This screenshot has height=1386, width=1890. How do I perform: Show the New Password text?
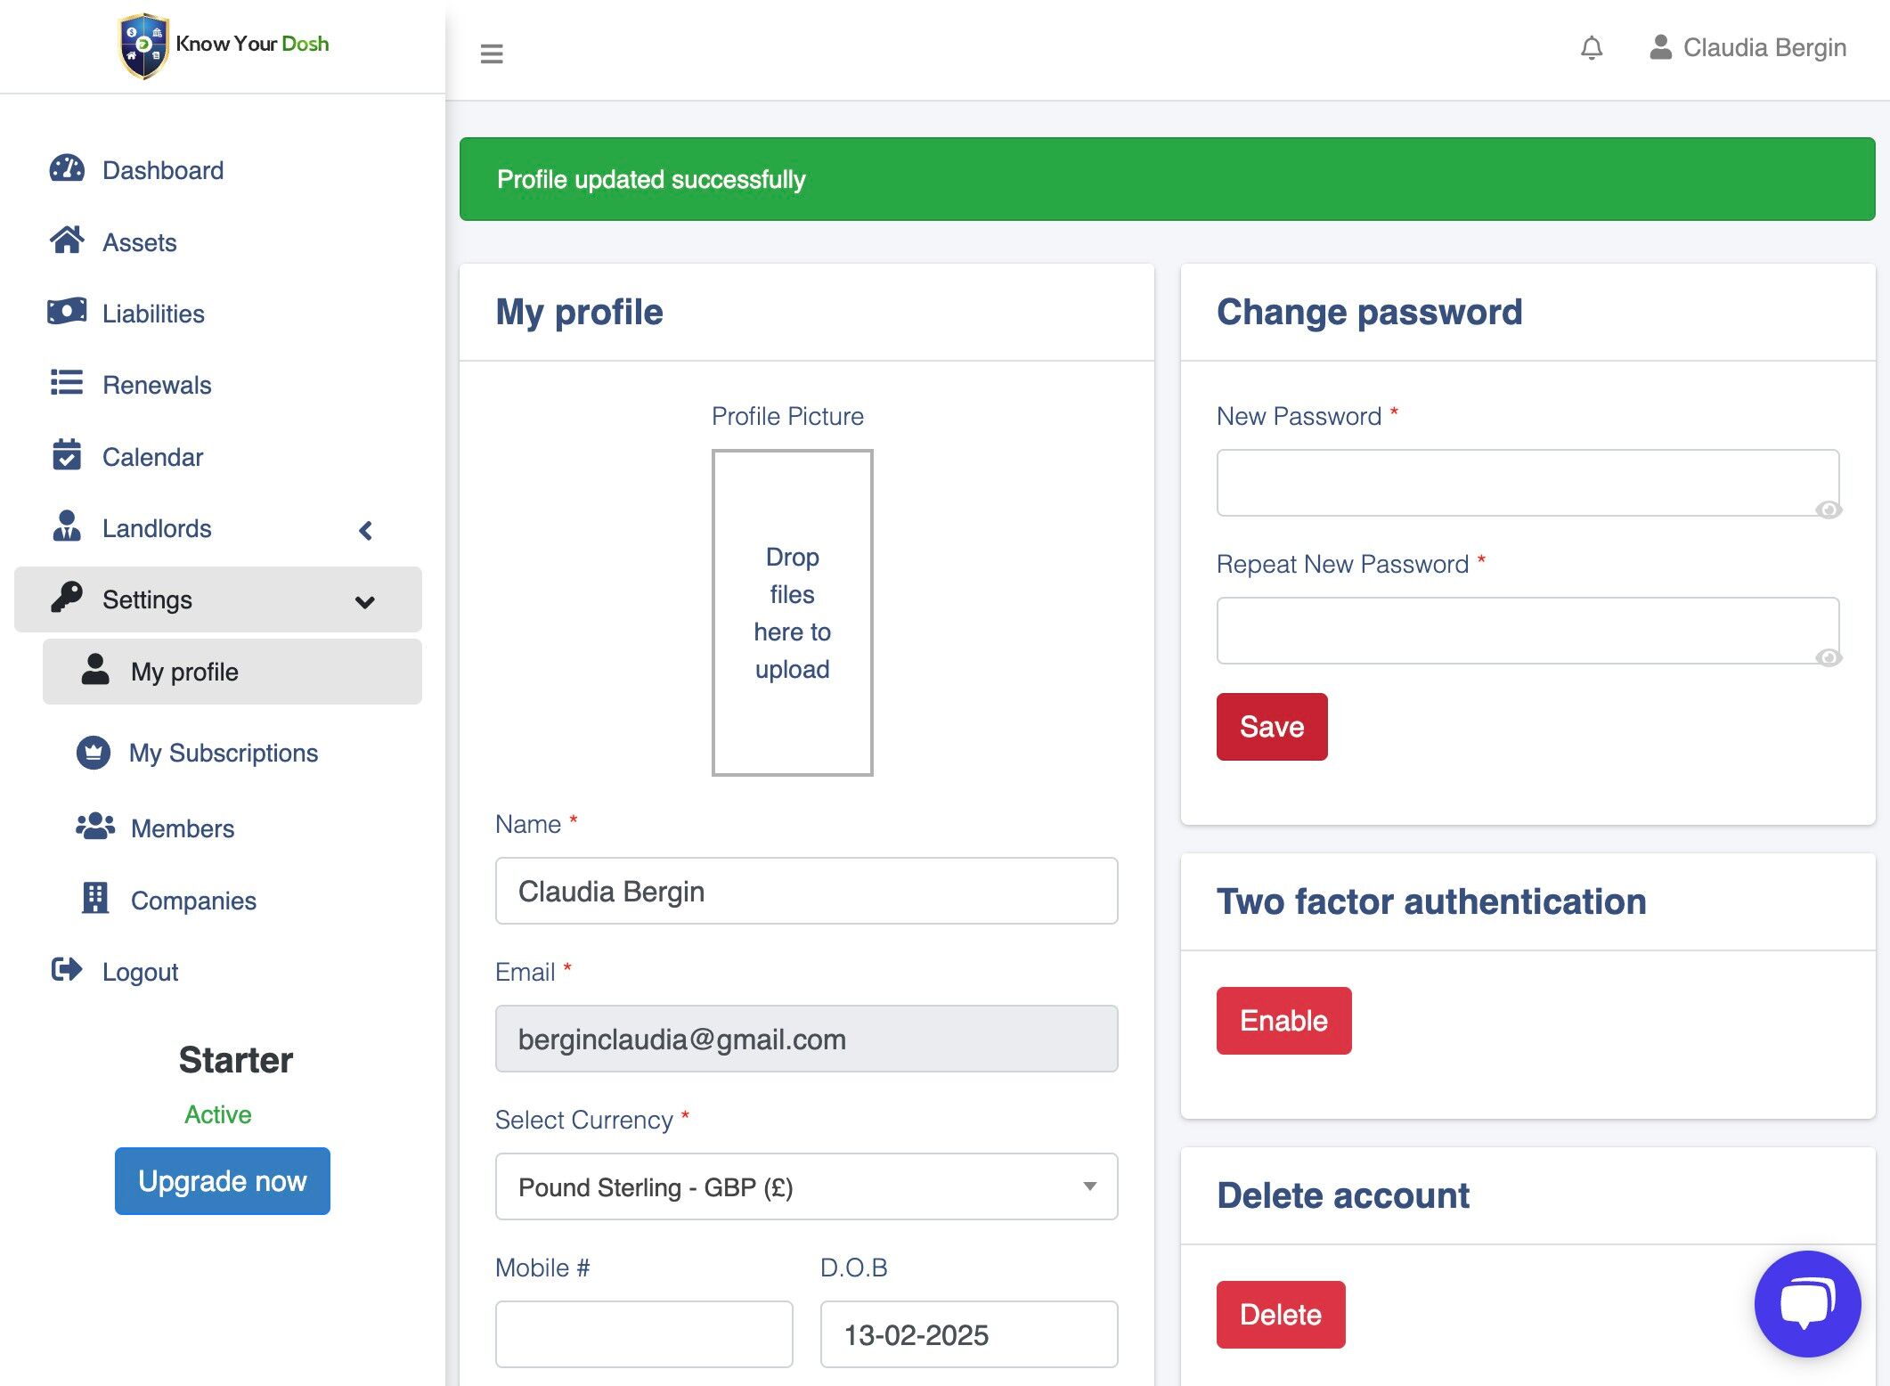point(1829,510)
